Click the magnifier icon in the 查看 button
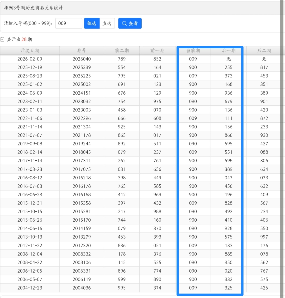This screenshot has width=285, height=298. click(124, 24)
